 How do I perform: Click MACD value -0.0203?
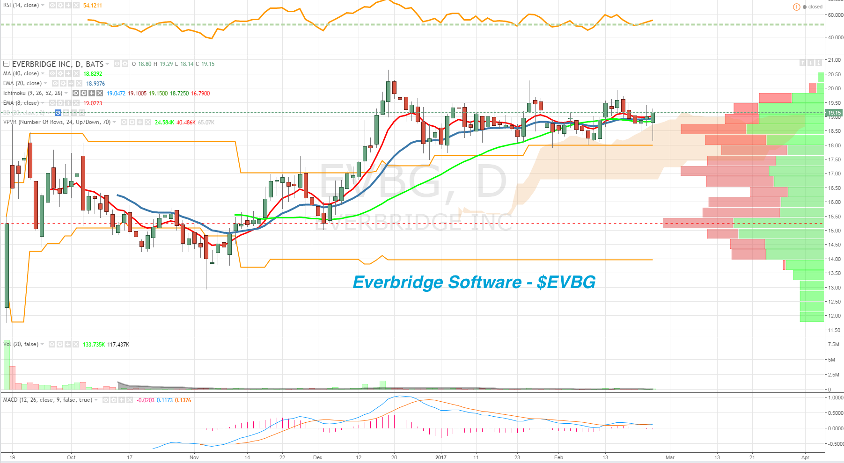146,400
